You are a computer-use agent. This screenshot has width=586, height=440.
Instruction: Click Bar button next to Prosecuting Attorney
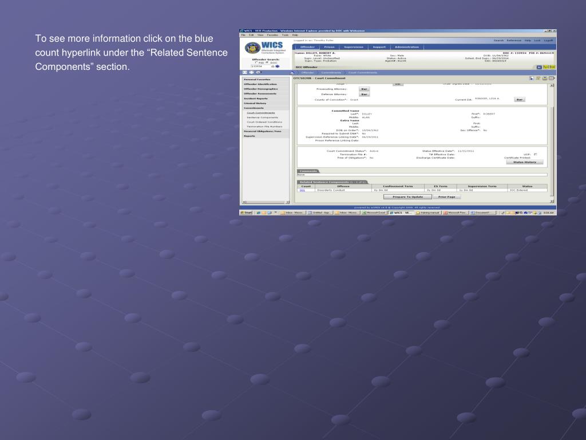point(364,89)
